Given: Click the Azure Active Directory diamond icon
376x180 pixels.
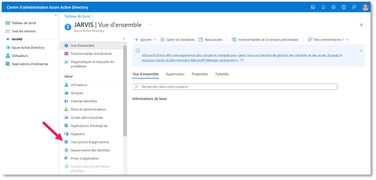Looking at the screenshot, I should pos(7,47).
